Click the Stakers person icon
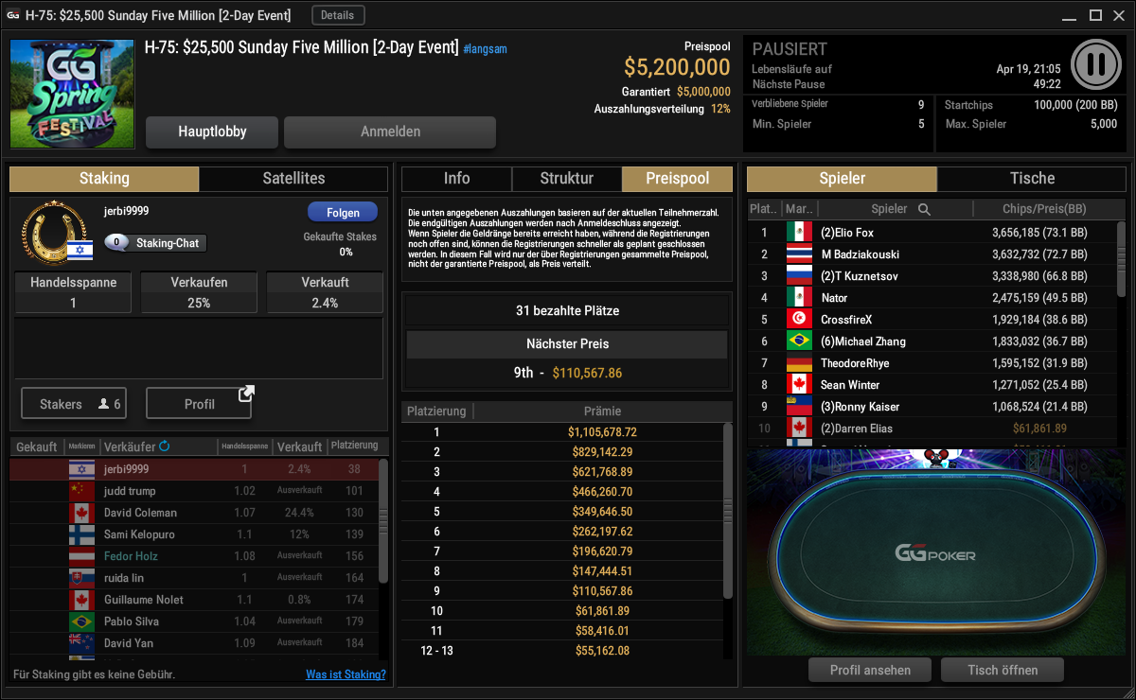This screenshot has width=1136, height=700. click(103, 404)
